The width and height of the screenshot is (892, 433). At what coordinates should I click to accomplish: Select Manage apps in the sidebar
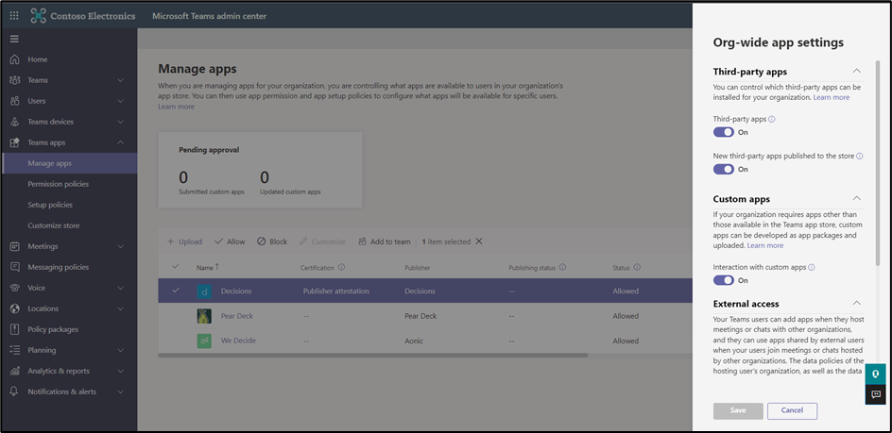(69, 163)
